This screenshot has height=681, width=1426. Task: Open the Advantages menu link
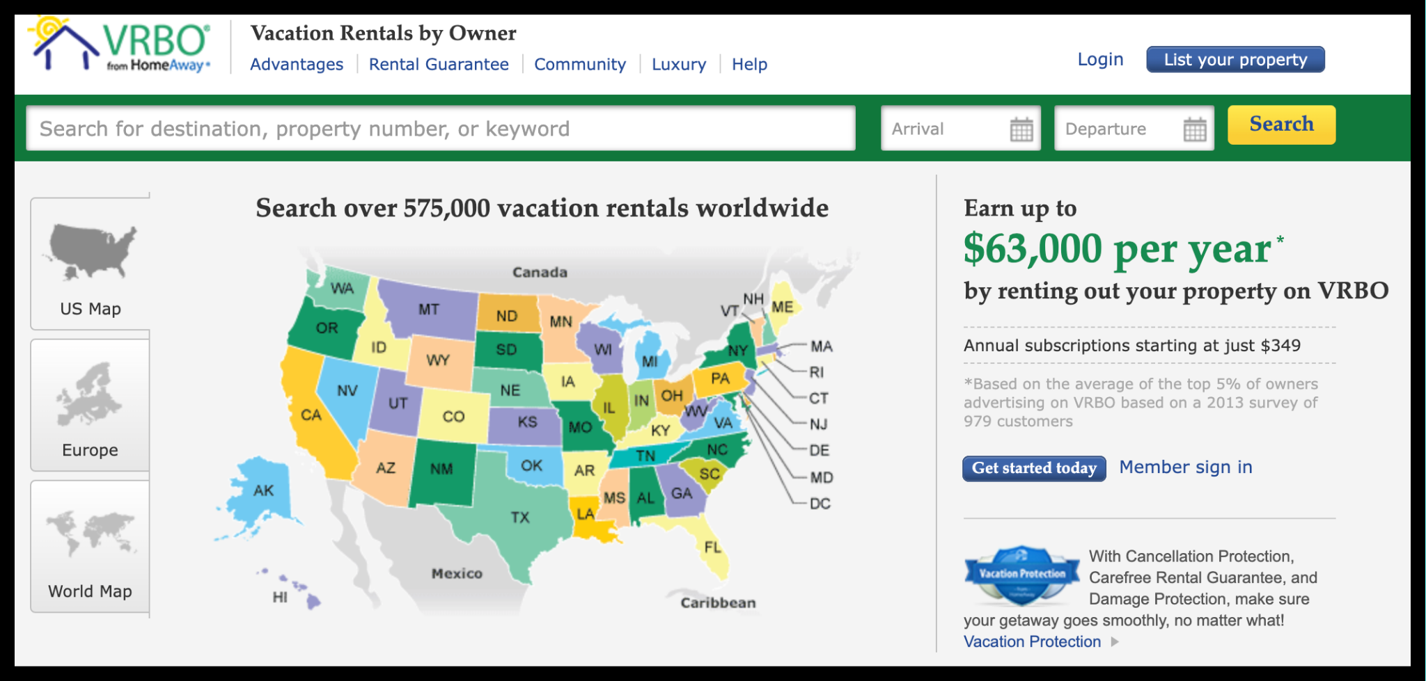click(297, 65)
